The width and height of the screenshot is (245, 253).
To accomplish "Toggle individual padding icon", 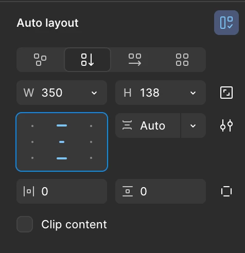I will click(226, 191).
